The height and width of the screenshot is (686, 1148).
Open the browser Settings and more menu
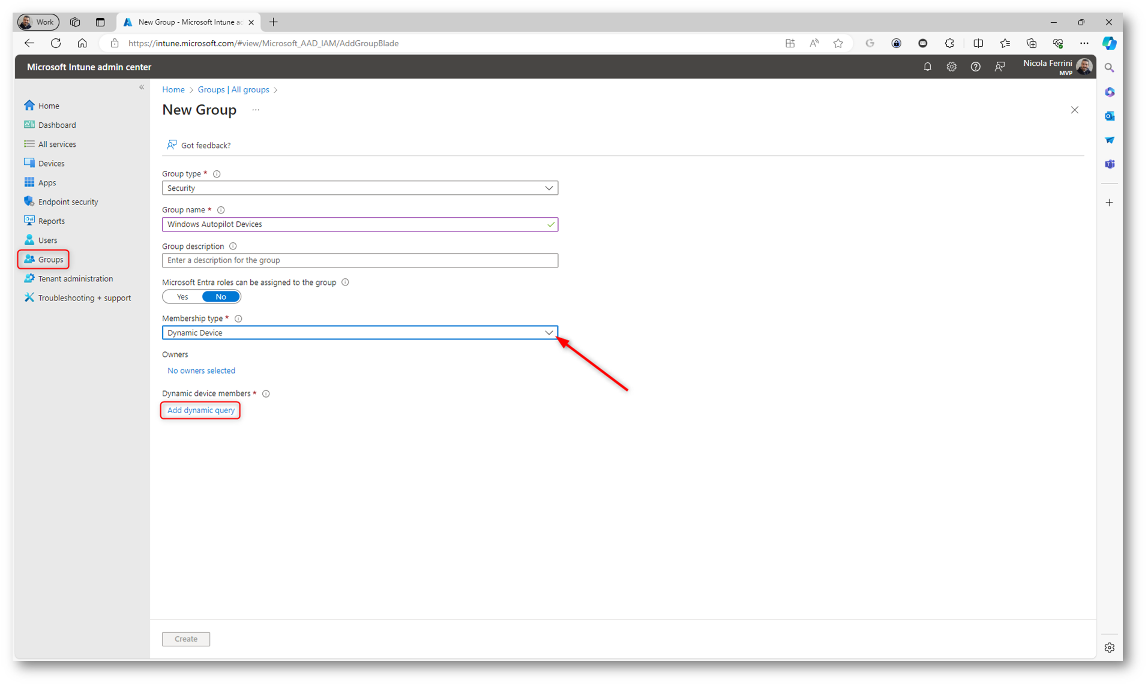(1084, 43)
